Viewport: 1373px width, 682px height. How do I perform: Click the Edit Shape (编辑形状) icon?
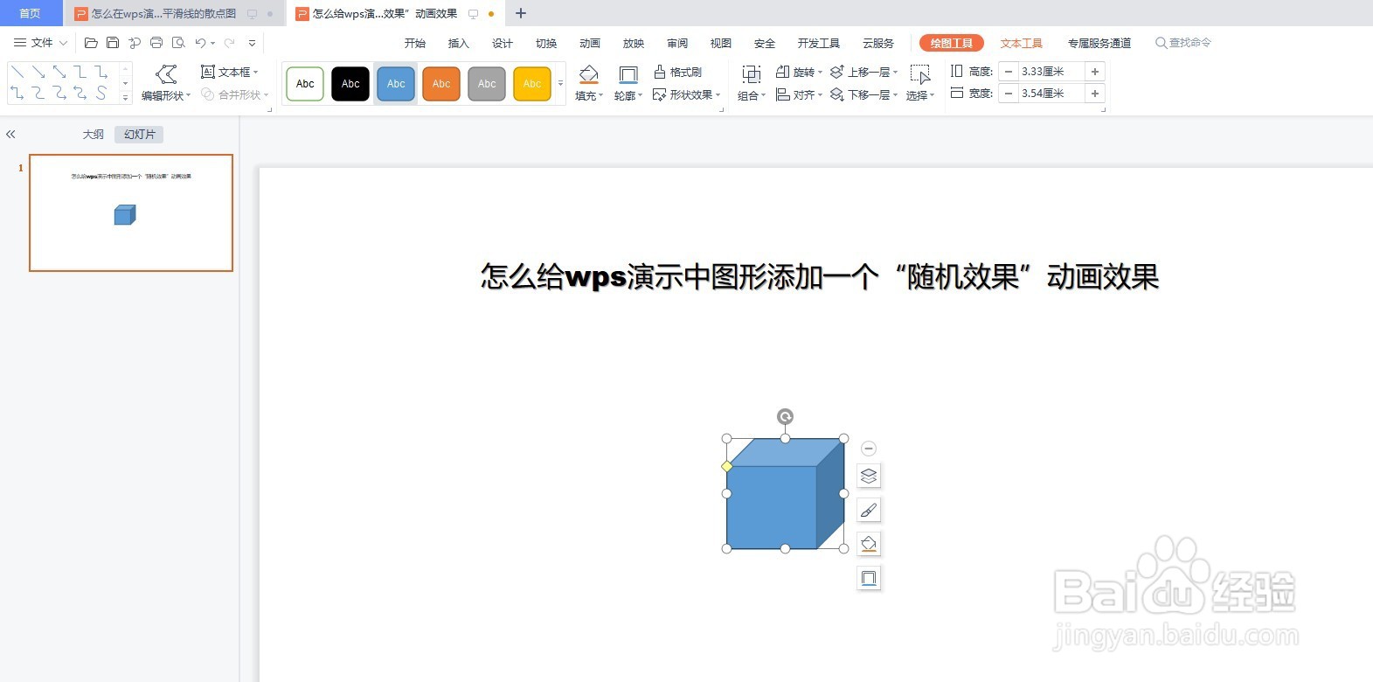tap(166, 74)
